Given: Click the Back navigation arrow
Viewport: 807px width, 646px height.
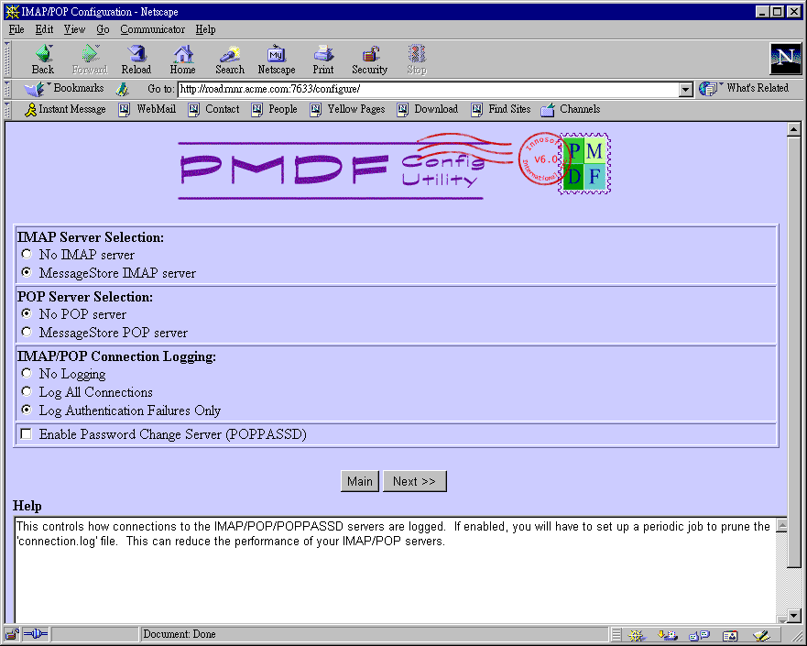Looking at the screenshot, I should tap(43, 59).
